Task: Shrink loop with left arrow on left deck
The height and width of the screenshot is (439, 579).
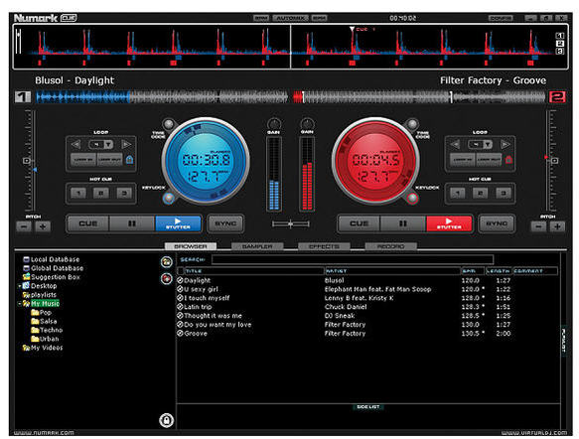Action: 75,144
